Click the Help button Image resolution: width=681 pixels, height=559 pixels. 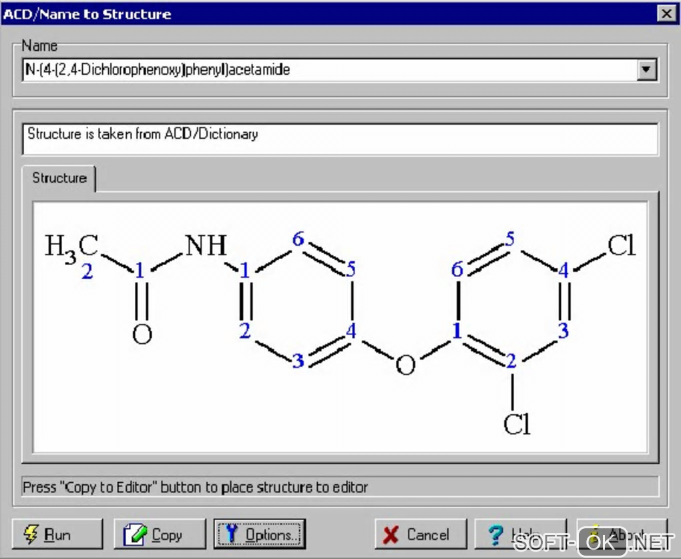(x=520, y=534)
